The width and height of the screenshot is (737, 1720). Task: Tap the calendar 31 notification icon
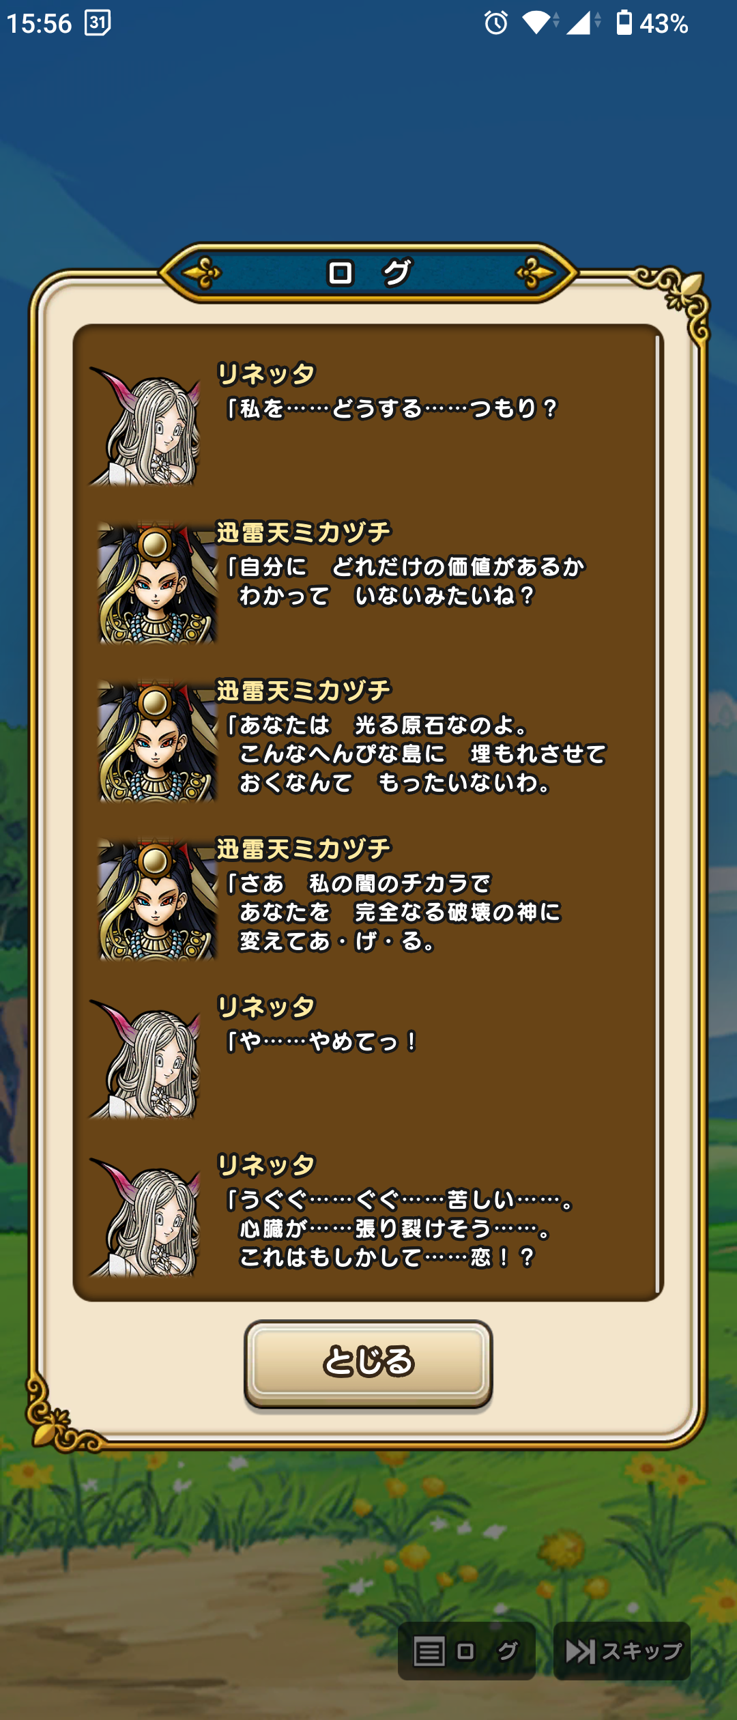[x=98, y=23]
